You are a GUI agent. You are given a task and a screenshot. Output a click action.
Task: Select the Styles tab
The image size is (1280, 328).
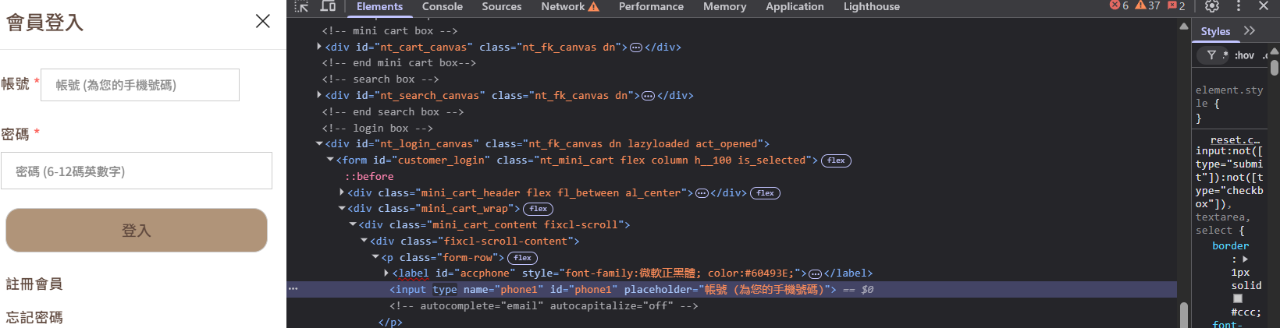coord(1215,31)
